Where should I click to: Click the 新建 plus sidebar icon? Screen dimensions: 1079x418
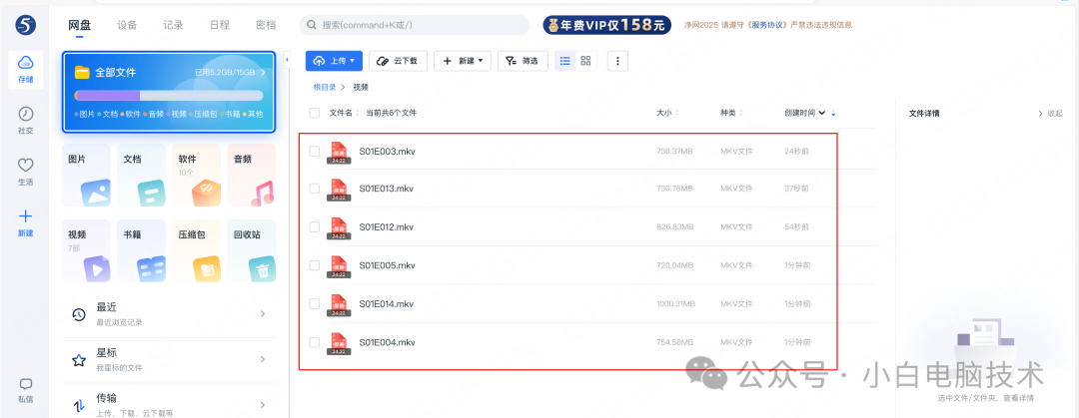25,223
